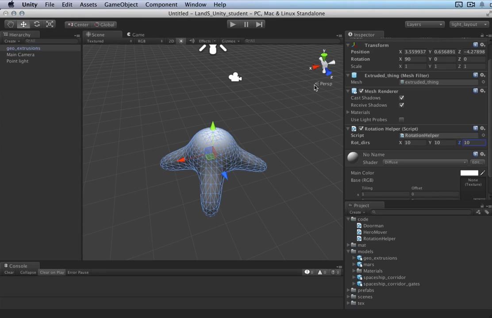Open the GameObject menu
Viewport: 492px width, 318px height.
[121, 4]
